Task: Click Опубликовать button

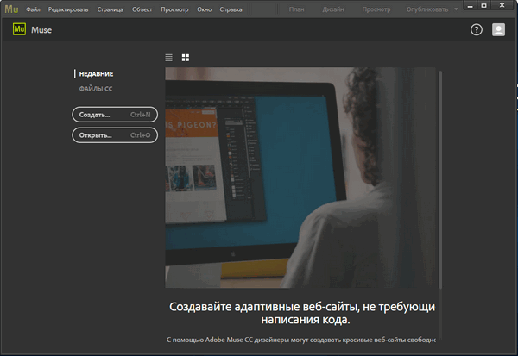Action: coord(427,9)
